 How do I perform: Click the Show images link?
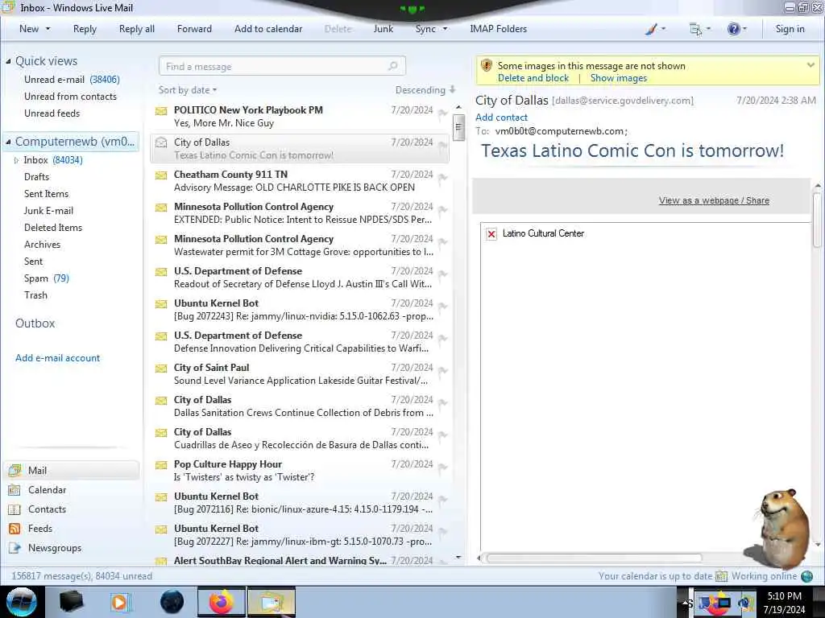618,78
